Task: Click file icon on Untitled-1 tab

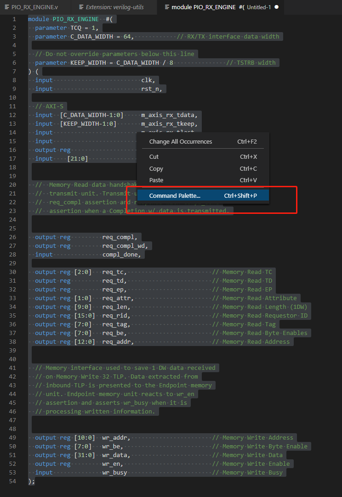Action: (167, 7)
